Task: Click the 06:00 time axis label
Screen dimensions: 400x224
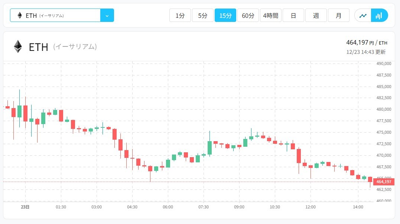Action: pyautogui.click(x=168, y=207)
